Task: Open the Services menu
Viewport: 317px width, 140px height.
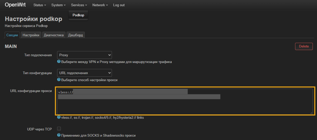Action: [x=79, y=5]
